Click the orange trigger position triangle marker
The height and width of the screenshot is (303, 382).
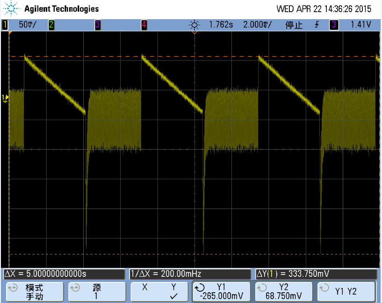195,32
